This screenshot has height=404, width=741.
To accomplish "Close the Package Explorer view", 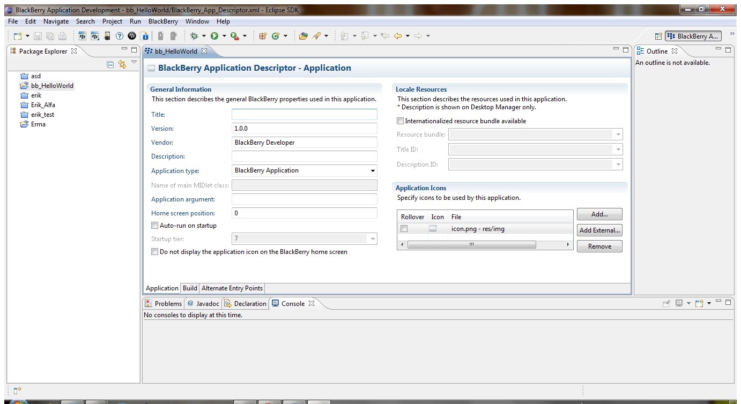I will 74,51.
